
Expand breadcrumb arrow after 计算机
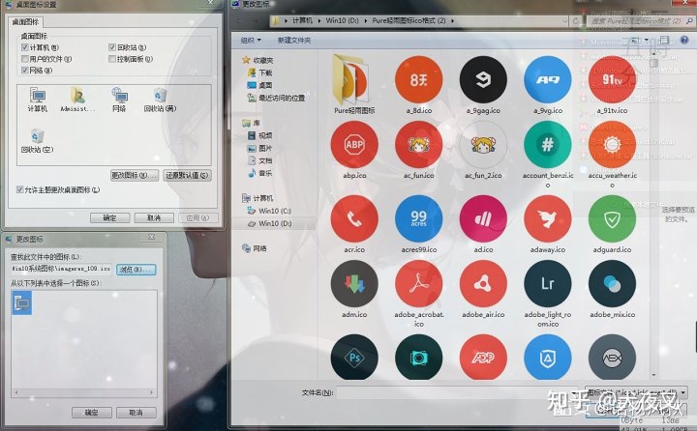[x=319, y=21]
